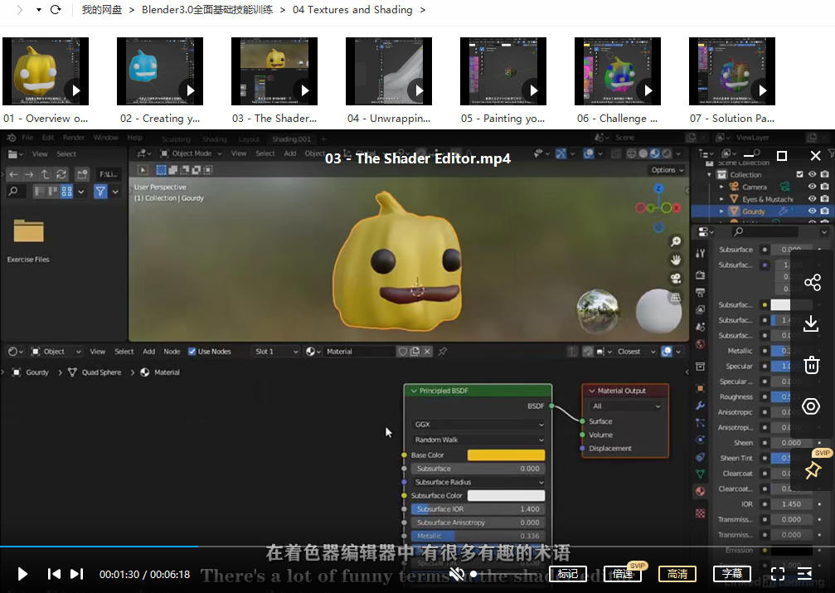835x593 pixels.
Task: Toggle subtitles with the 字幕 button
Action: pos(731,574)
